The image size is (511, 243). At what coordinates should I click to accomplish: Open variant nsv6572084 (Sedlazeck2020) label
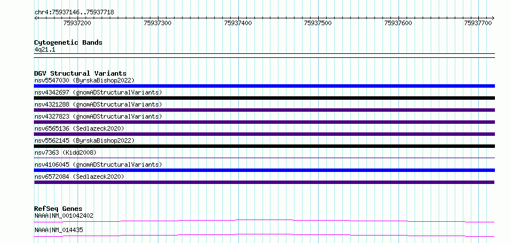point(79,177)
